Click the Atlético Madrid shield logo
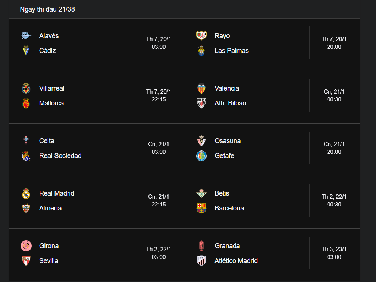This screenshot has height=282, width=376. coord(201,261)
